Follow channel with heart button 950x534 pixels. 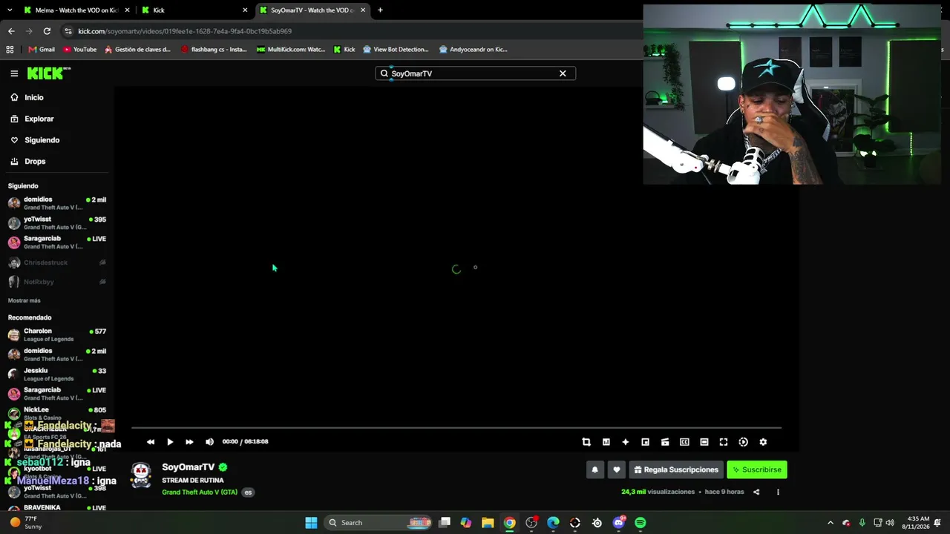coord(616,469)
